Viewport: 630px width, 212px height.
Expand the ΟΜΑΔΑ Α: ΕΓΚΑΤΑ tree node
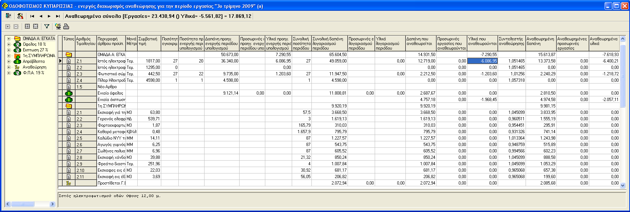[9, 39]
